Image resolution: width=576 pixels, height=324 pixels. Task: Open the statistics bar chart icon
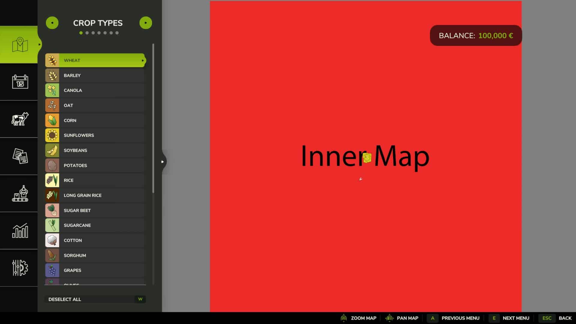(20, 231)
